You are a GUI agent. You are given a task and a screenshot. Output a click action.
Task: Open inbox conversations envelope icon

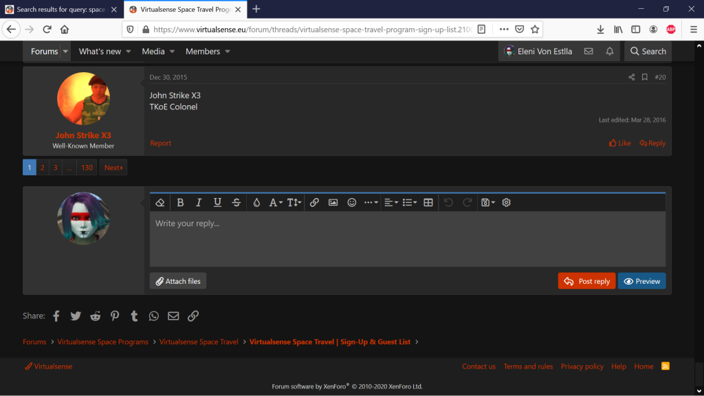588,51
